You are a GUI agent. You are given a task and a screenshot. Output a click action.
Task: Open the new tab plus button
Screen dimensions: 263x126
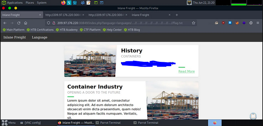tap(177, 15)
